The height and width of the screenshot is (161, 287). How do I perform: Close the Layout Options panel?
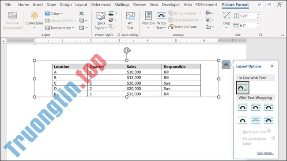pos(272,66)
